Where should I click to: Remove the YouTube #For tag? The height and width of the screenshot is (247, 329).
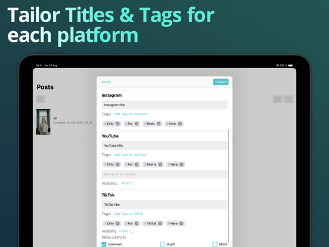136,165
